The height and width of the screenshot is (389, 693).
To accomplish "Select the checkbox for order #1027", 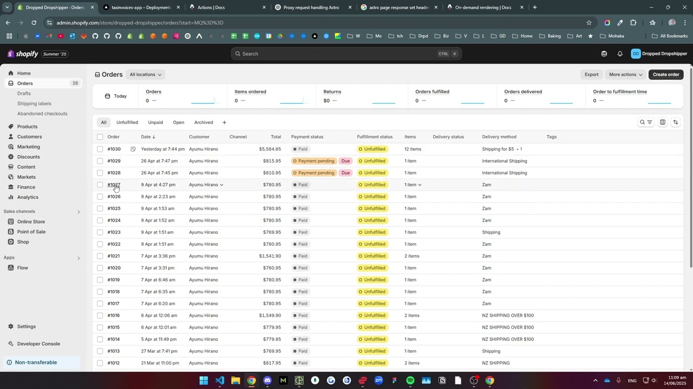I will pos(100,185).
